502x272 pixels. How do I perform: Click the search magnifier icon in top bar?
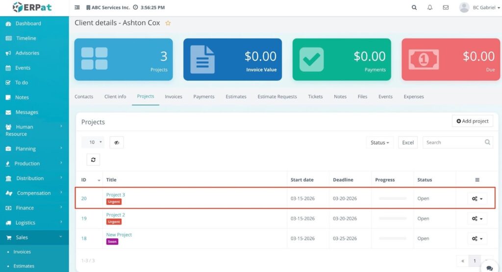click(414, 8)
